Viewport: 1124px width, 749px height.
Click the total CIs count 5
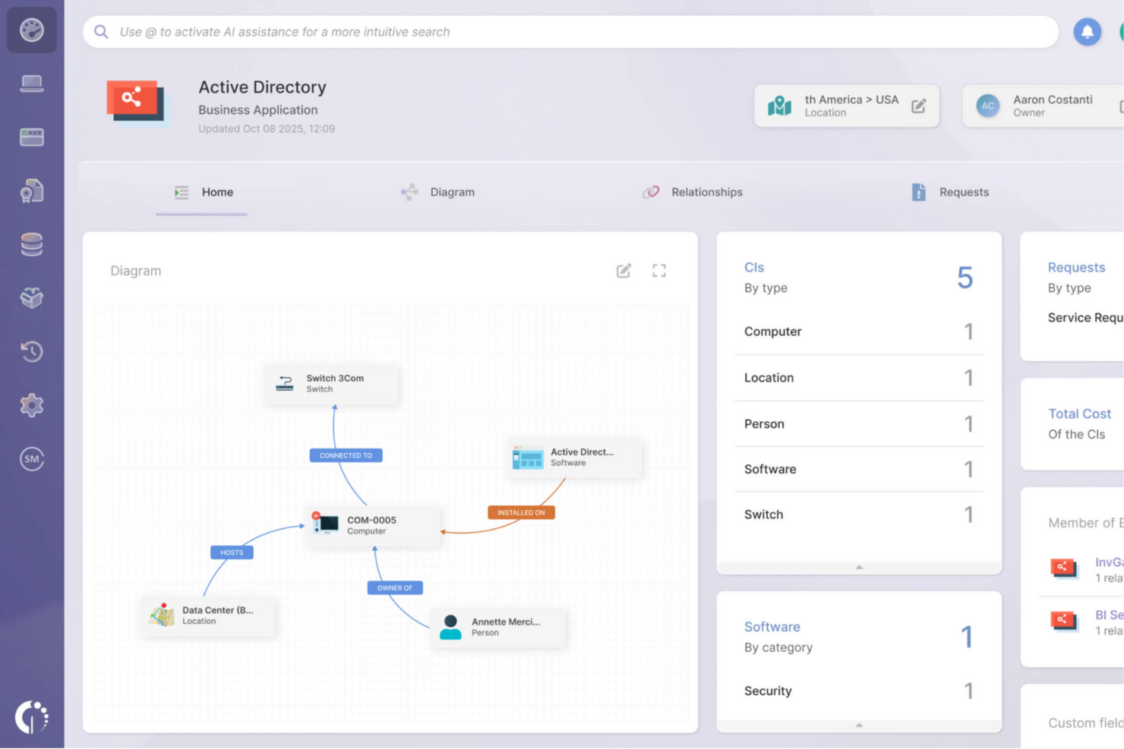tap(965, 278)
